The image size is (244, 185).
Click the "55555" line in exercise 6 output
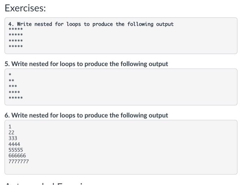16,150
